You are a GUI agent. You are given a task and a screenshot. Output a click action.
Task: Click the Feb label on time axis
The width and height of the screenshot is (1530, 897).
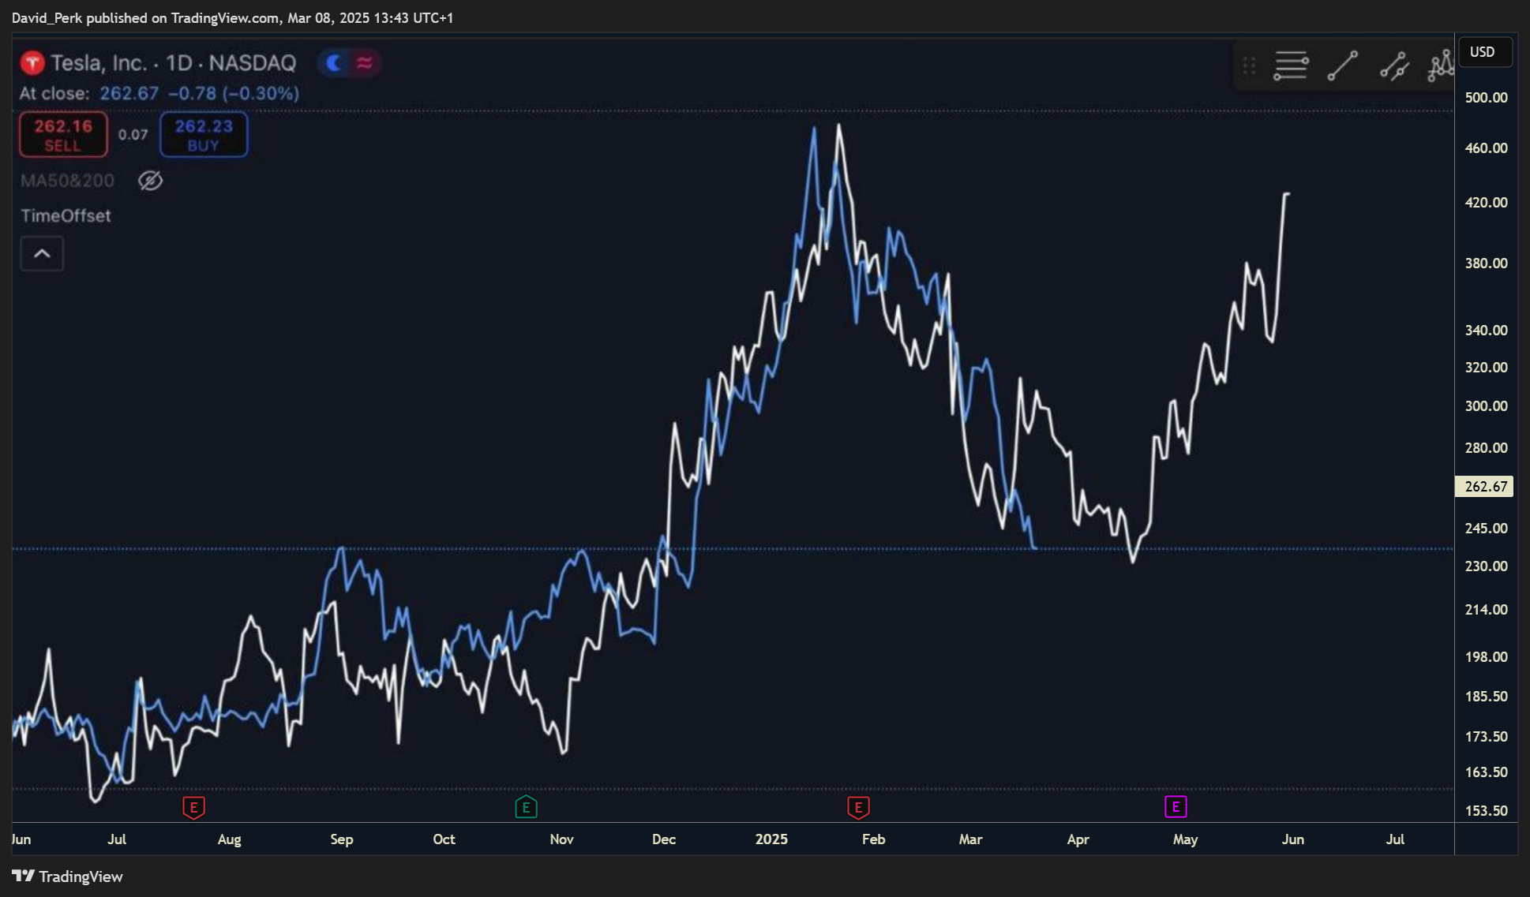[873, 839]
